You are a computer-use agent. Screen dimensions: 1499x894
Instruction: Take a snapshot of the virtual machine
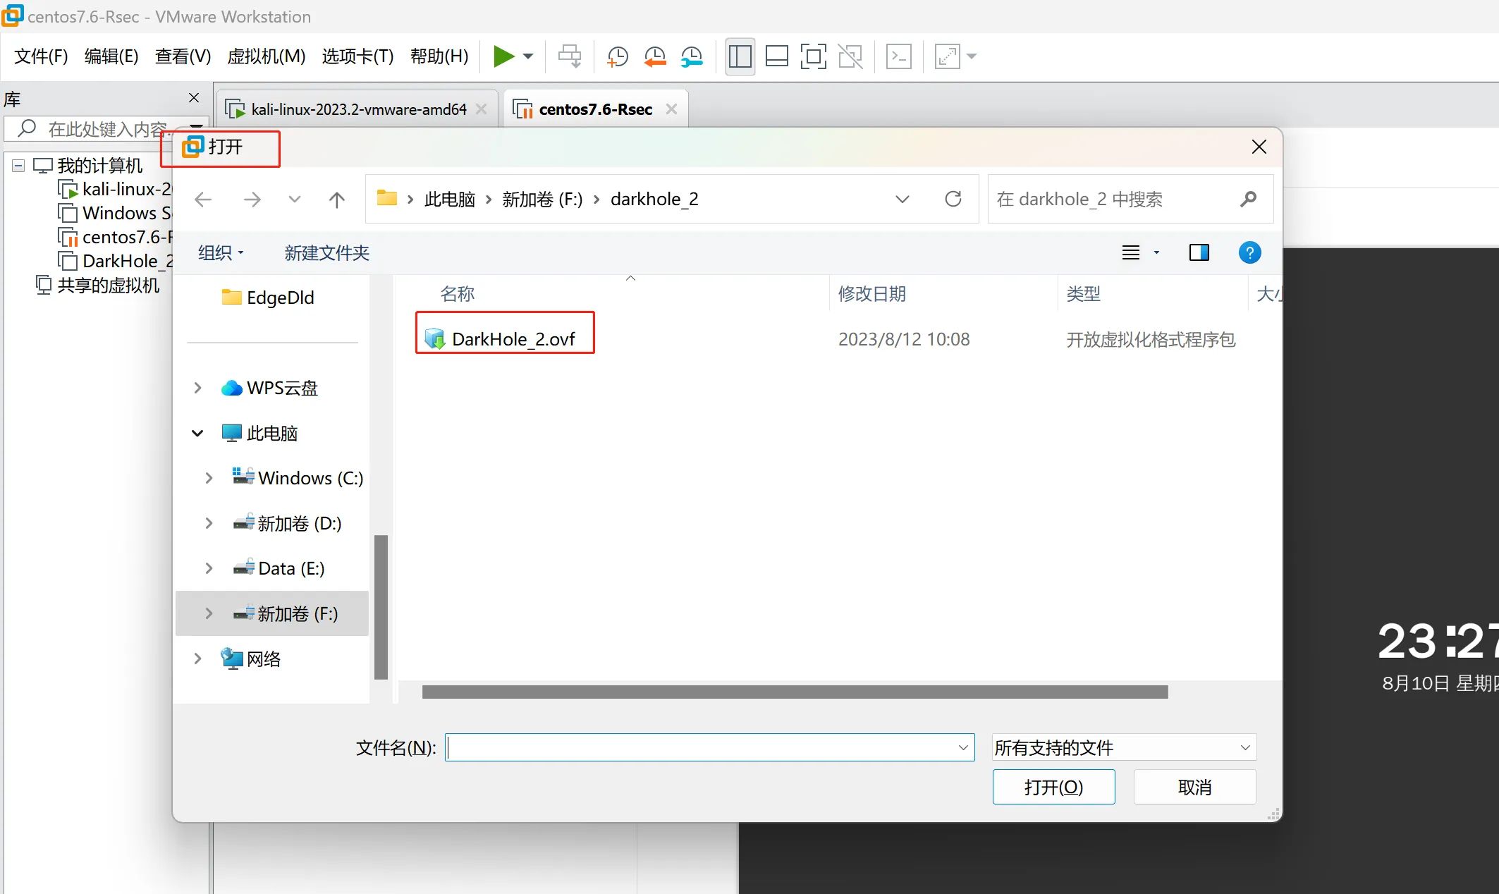click(617, 56)
